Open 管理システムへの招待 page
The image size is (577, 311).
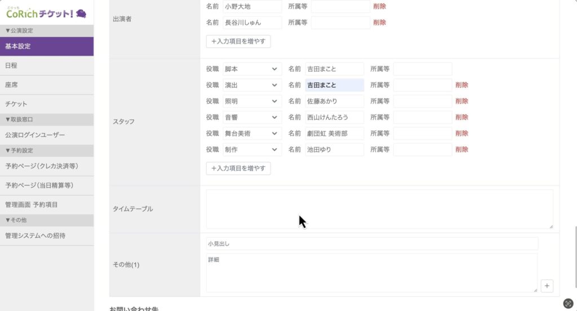click(x=46, y=236)
